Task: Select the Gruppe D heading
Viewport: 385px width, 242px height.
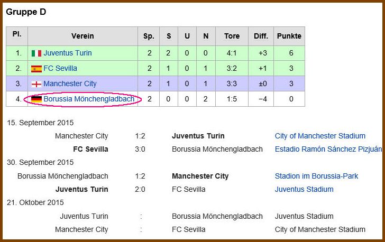Action: [x=26, y=12]
